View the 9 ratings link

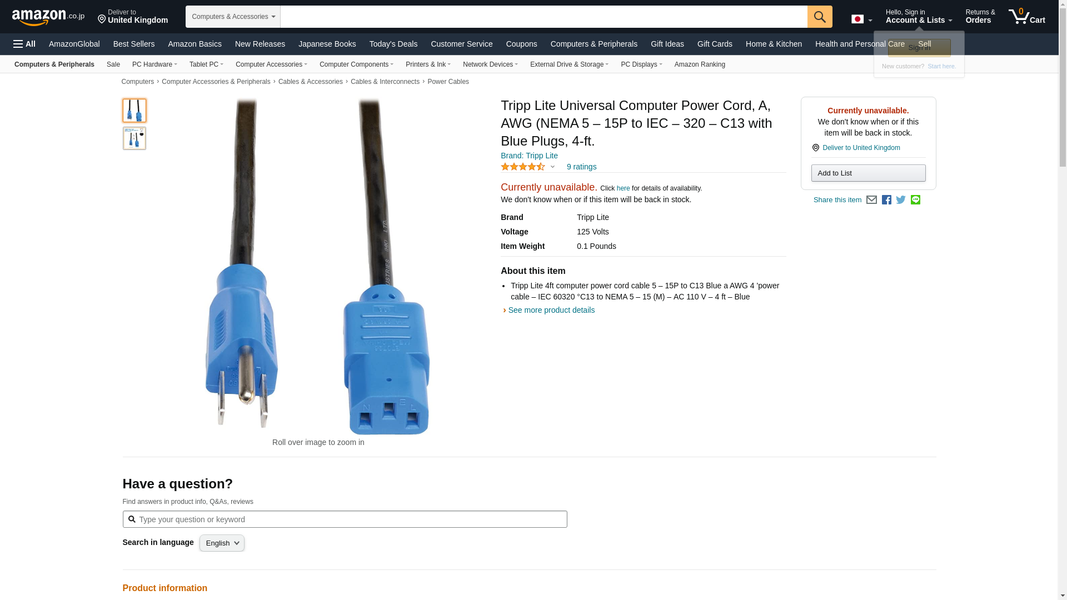[x=581, y=167]
